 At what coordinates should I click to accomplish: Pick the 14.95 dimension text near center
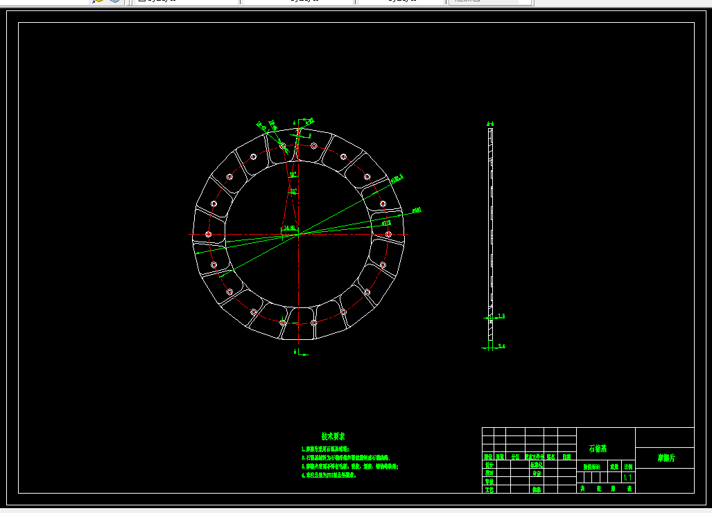coord(289,228)
